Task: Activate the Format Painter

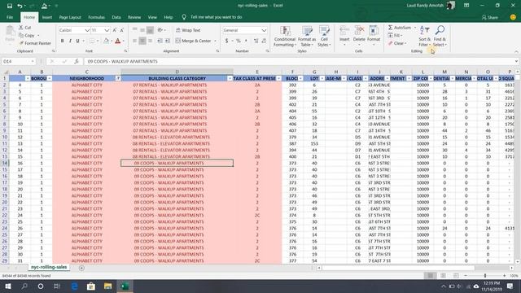Action: click(35, 43)
